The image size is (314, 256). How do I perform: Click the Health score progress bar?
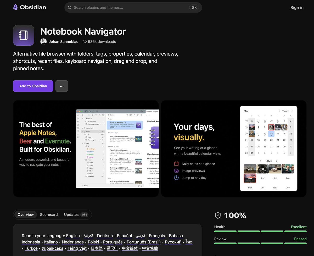coord(260,231)
